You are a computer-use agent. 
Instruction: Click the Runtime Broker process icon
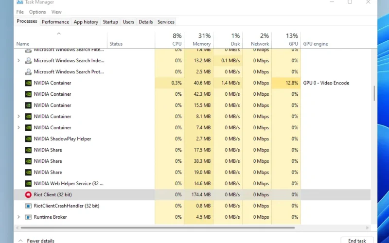click(28, 217)
